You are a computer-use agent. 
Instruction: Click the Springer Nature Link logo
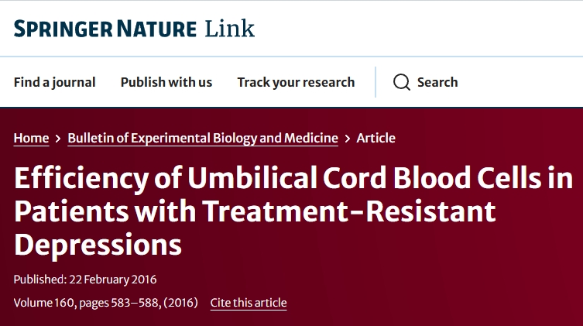tap(134, 29)
